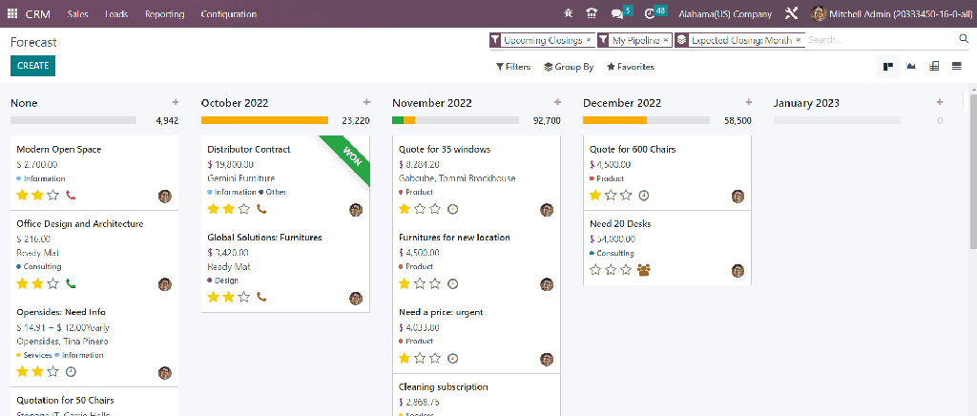
Task: Set second star on Quote for 35 windows
Action: tap(420, 209)
